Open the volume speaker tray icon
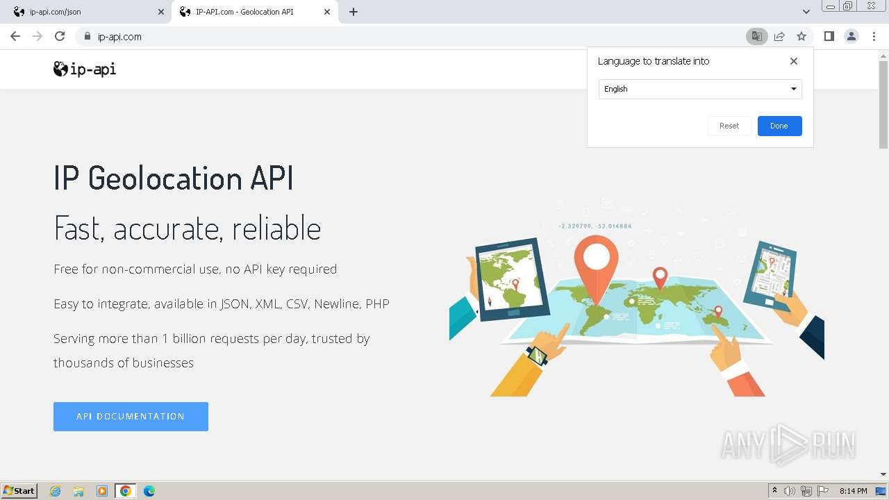 (790, 491)
